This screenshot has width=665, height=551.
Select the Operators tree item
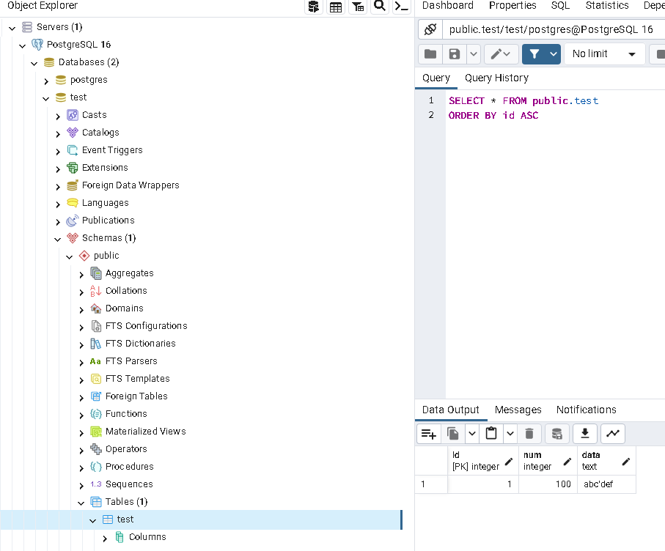(x=126, y=449)
